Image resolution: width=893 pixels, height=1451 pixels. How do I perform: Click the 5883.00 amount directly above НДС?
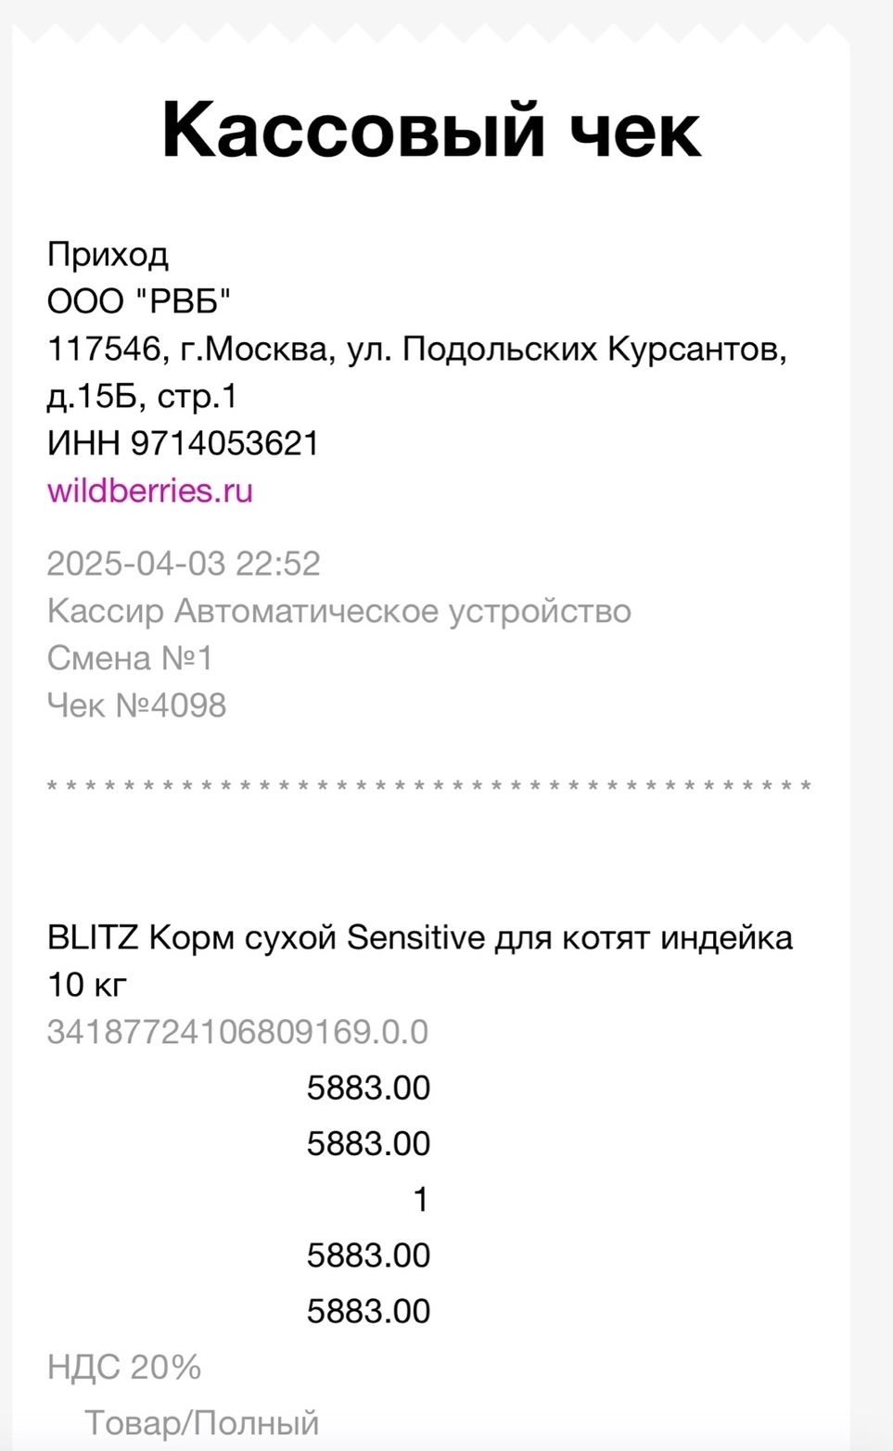tap(368, 1311)
